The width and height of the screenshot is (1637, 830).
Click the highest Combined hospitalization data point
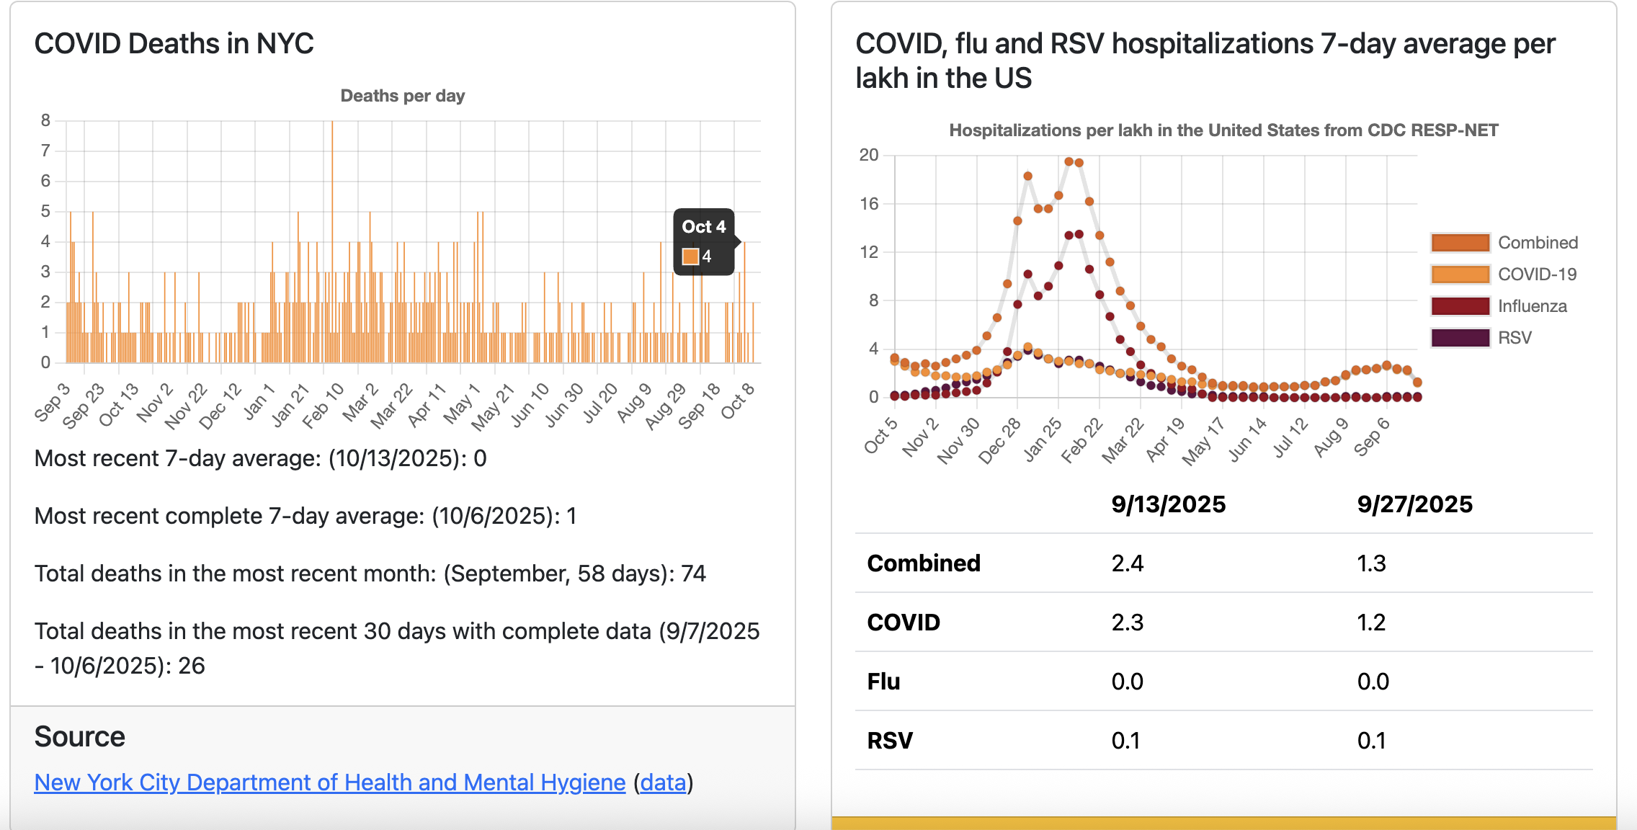(1069, 161)
